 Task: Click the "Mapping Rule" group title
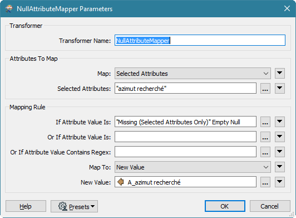(27, 107)
